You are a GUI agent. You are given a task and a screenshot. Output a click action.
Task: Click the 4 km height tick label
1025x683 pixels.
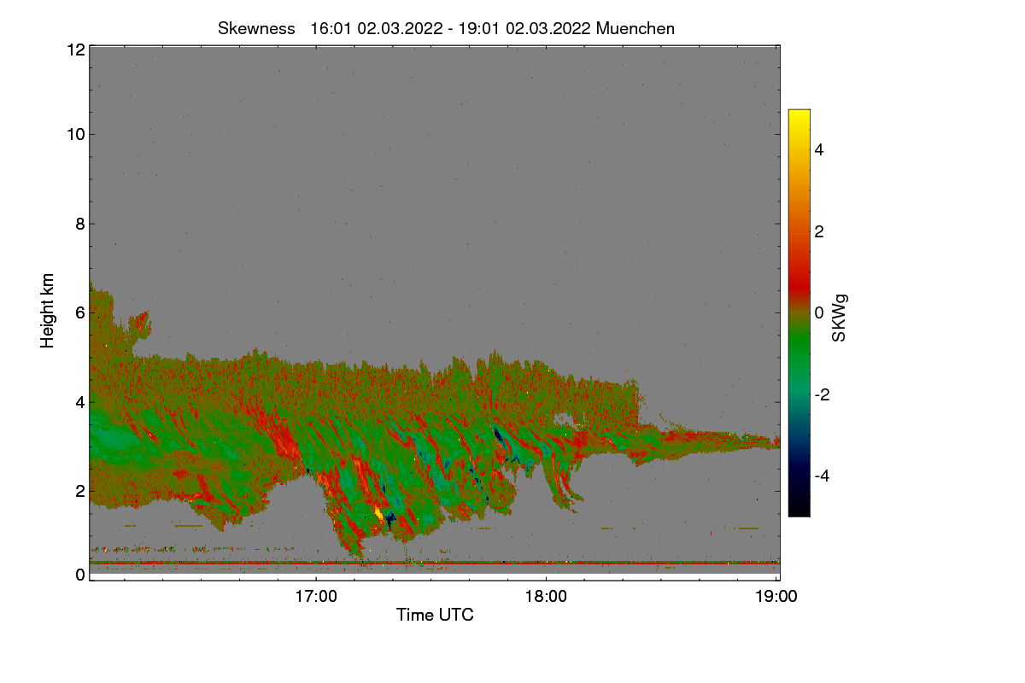point(79,401)
